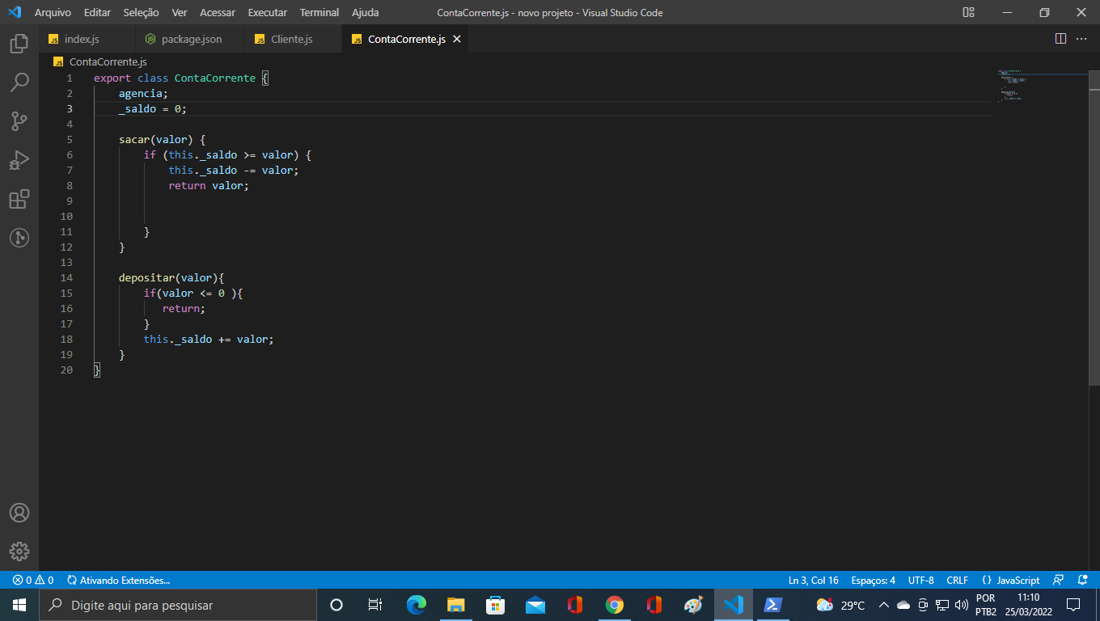Open the Paint palette app in taskbar
This screenshot has width=1100, height=621.
pyautogui.click(x=694, y=605)
